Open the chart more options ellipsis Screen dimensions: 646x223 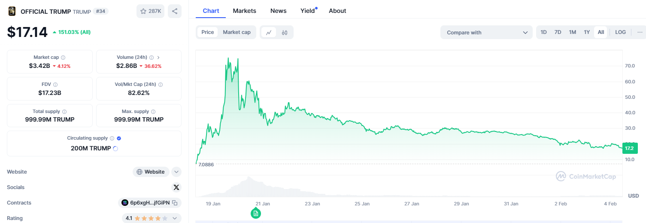(x=640, y=32)
